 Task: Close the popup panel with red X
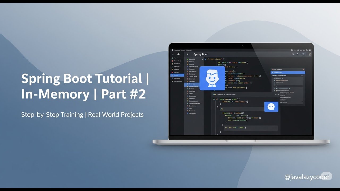click(x=303, y=70)
